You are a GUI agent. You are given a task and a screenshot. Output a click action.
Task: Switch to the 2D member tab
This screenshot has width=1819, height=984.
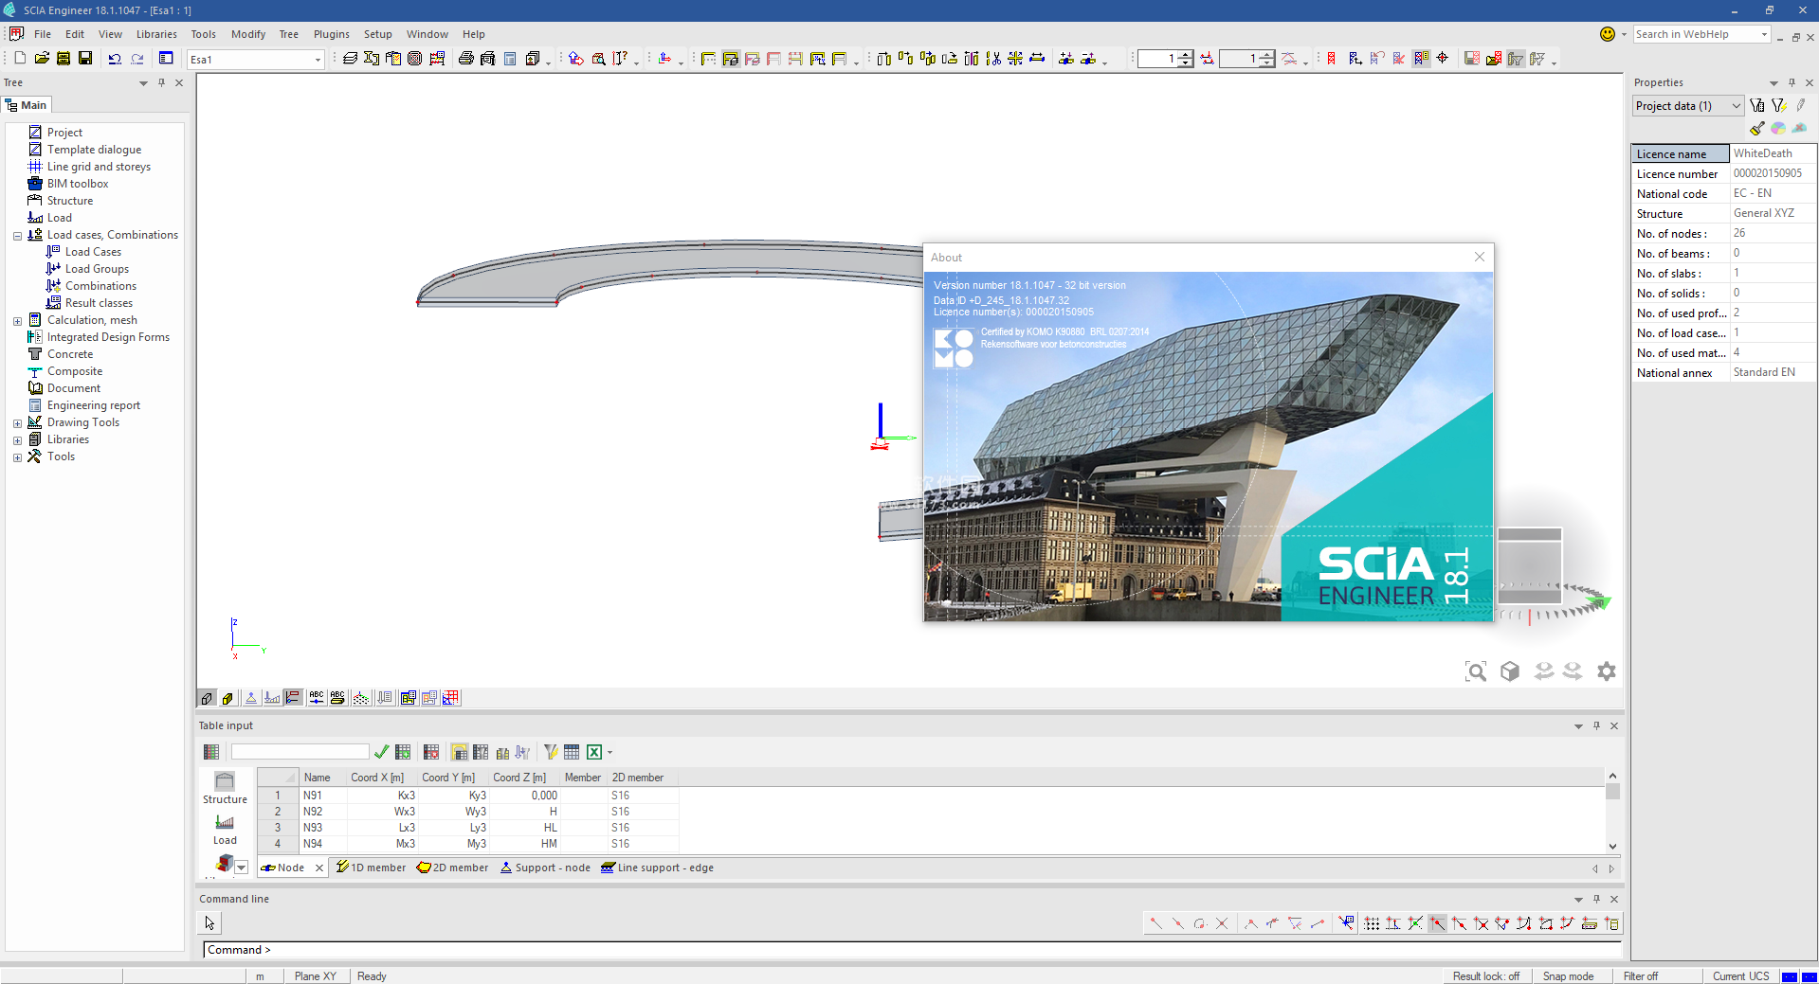pos(453,868)
